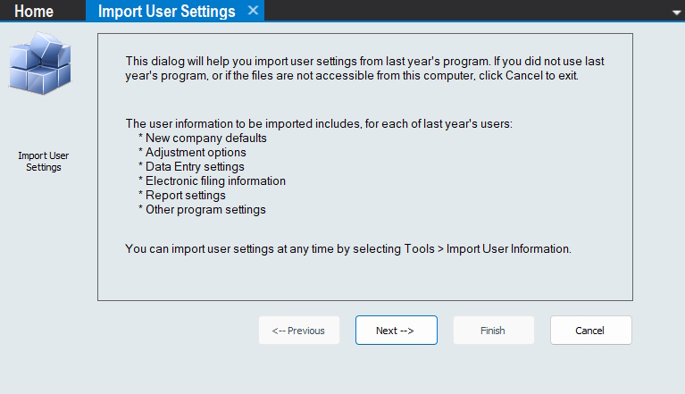685x394 pixels.
Task: Go back with the <-- Previous button
Action: pos(299,331)
